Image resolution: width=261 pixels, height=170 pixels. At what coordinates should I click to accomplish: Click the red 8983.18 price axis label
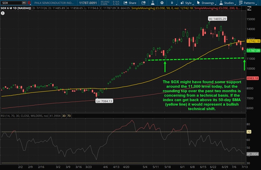(252, 78)
